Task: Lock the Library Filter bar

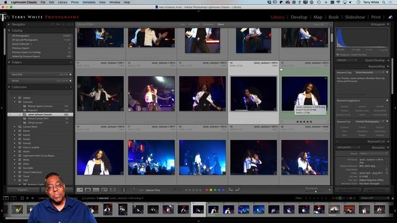Action: (330, 25)
